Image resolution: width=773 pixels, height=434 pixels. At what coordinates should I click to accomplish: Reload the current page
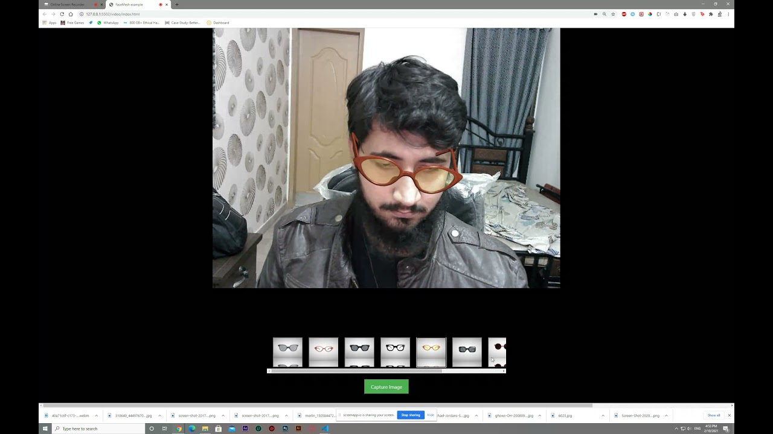point(62,14)
